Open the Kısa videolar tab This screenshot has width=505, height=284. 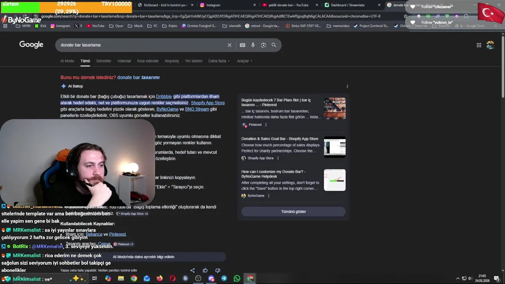(148, 61)
